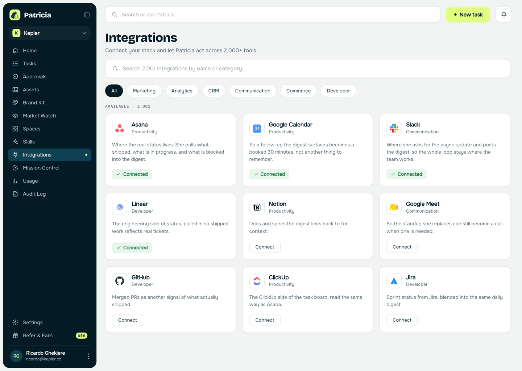Filter by Developer category
The height and width of the screenshot is (371, 522).
click(x=338, y=91)
